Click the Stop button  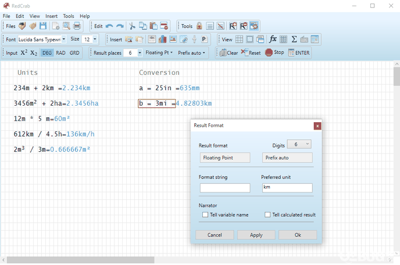pos(274,53)
